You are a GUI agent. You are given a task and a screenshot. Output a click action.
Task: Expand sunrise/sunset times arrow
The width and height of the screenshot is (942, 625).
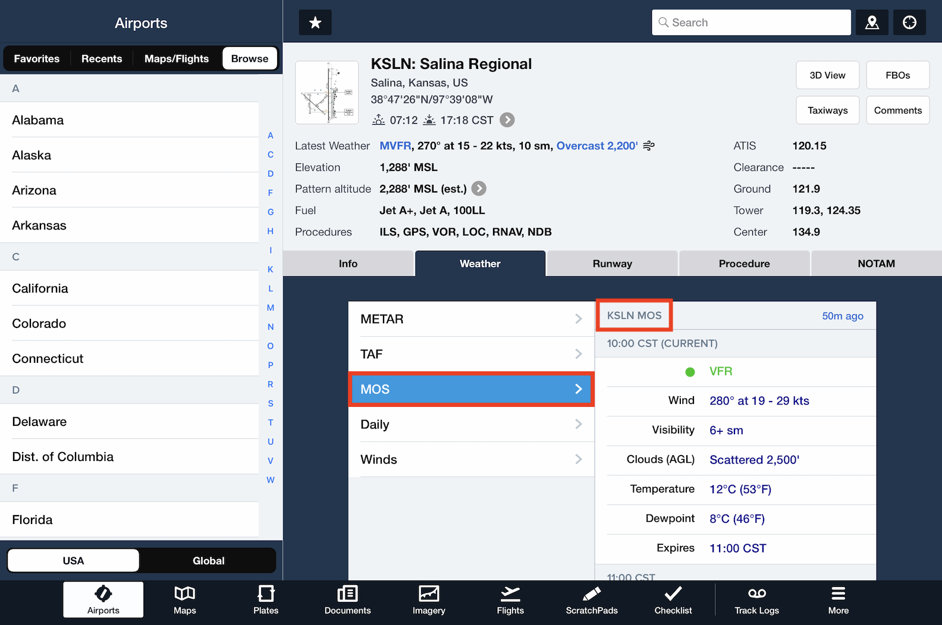pyautogui.click(x=507, y=120)
